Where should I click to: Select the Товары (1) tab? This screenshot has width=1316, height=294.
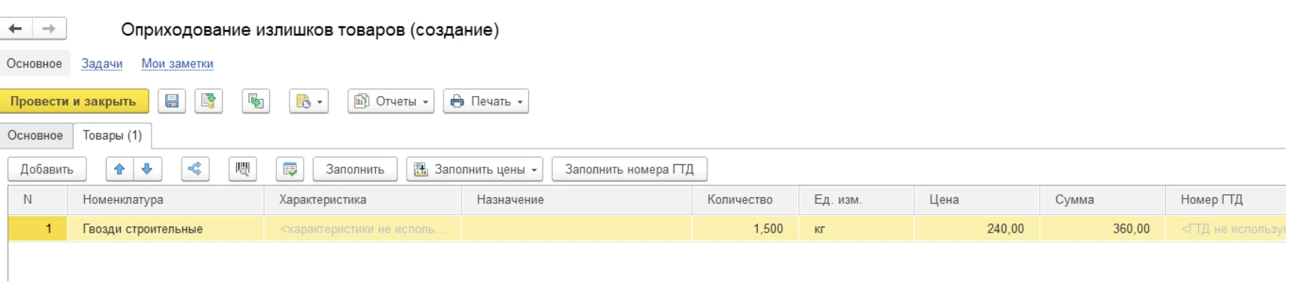pyautogui.click(x=113, y=136)
